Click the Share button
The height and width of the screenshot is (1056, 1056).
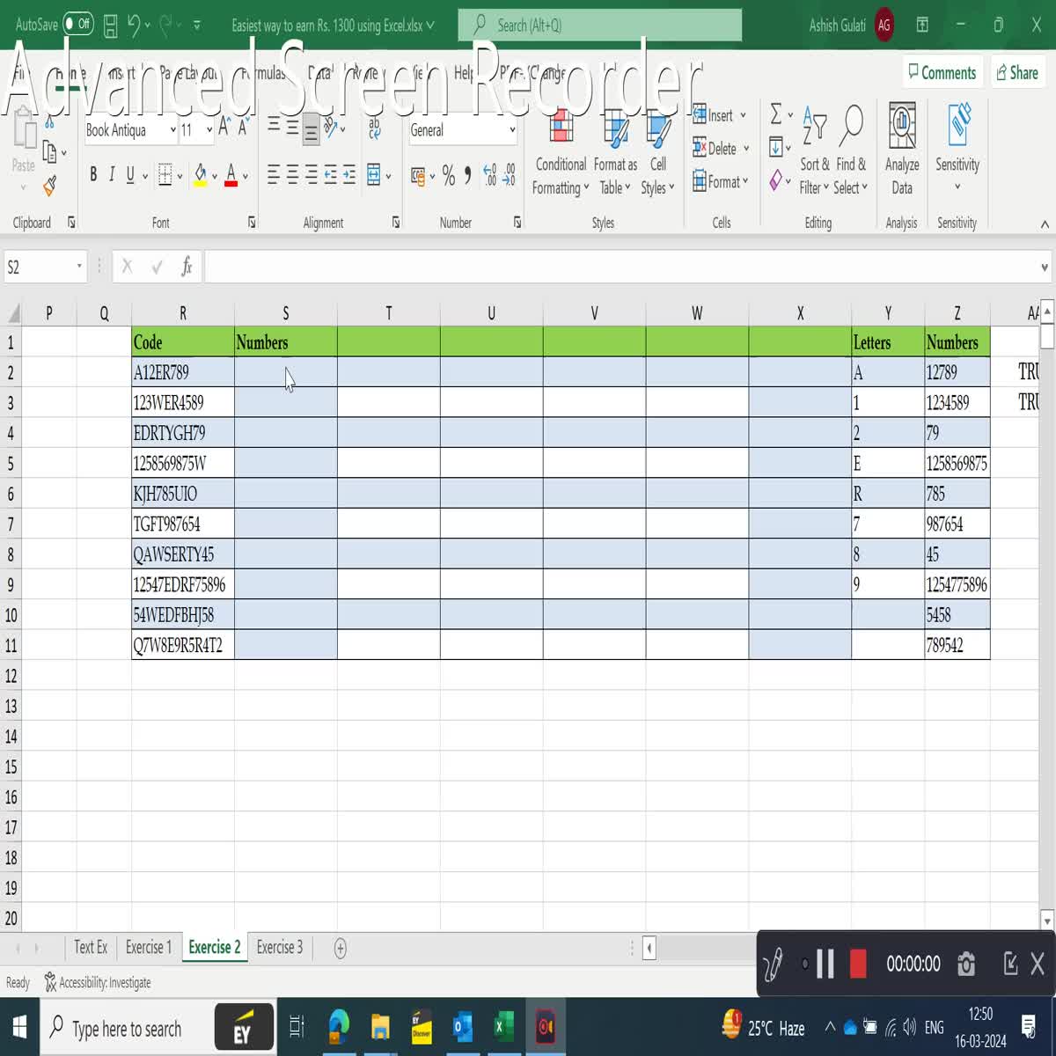pyautogui.click(x=1018, y=73)
